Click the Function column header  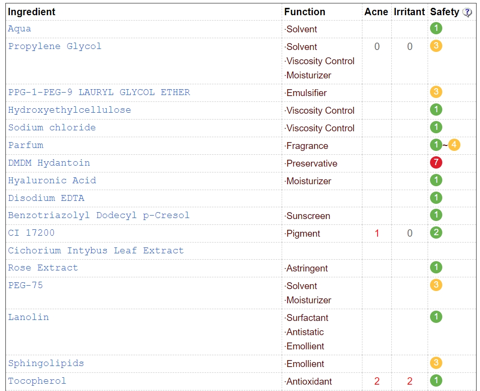click(305, 12)
